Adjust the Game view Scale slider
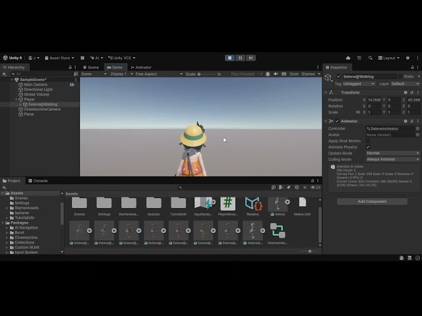Viewport: 422px width, 316px height. (x=206, y=74)
